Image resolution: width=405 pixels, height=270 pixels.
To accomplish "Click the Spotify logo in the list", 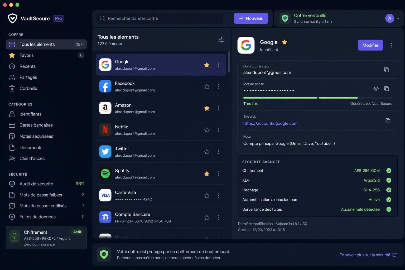I will pyautogui.click(x=105, y=174).
